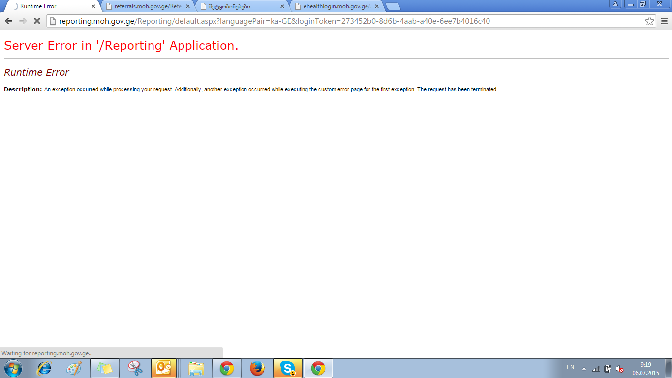Open Skype with the notification badge
Screen dimensions: 672x378
pyautogui.click(x=287, y=368)
